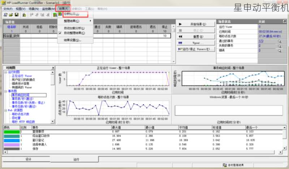Select 用户定义的数据点 in graph tree
This screenshot has height=169, width=289.
point(23,79)
